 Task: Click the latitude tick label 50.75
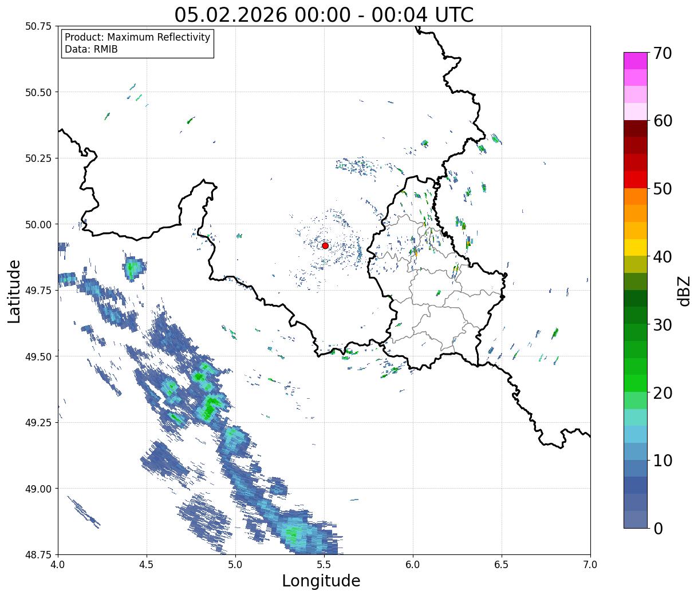(x=39, y=26)
